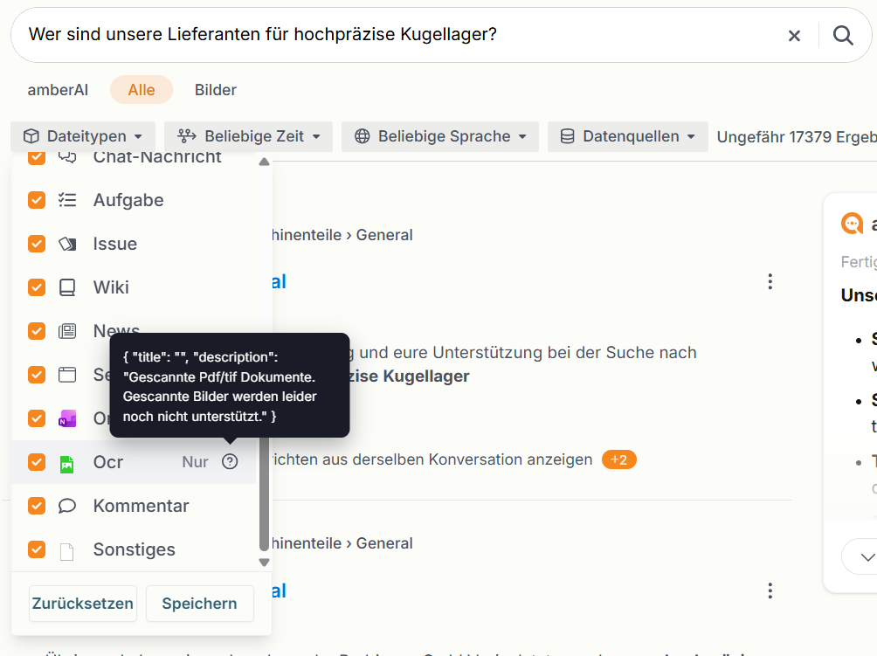The width and height of the screenshot is (877, 656).
Task: Switch to the Bilder tab
Action: (x=216, y=90)
